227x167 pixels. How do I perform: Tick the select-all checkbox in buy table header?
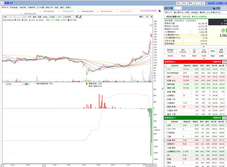(x=165, y=66)
